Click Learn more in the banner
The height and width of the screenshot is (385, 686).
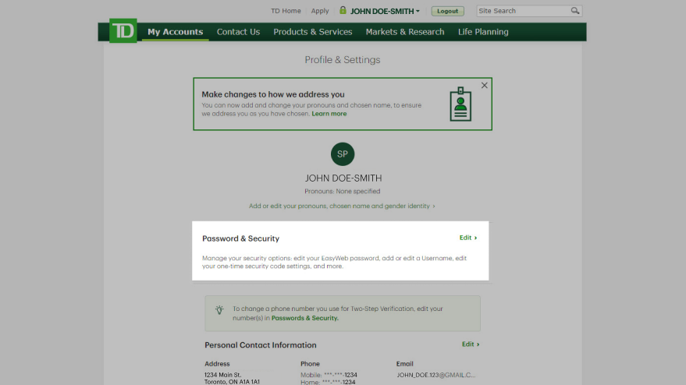(x=329, y=114)
